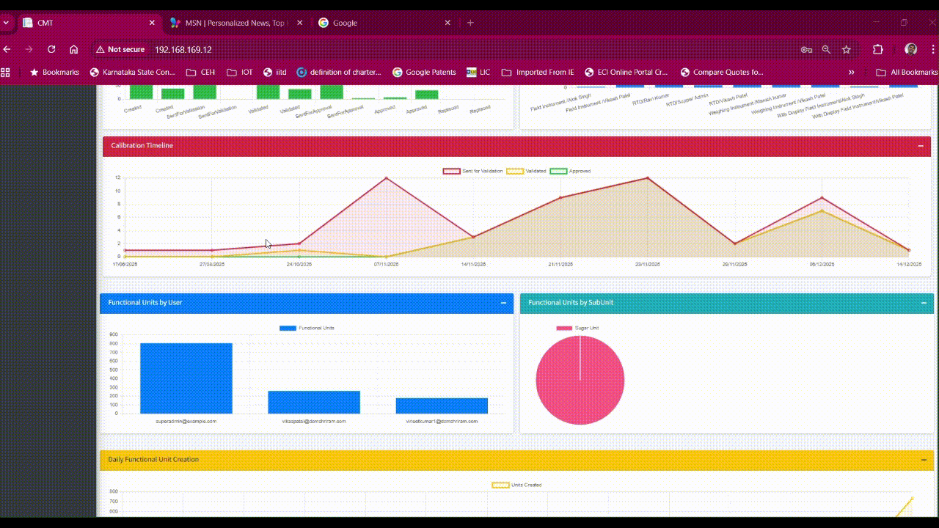939x528 pixels.
Task: Toggle the Functional Units legend item
Action: pyautogui.click(x=307, y=328)
